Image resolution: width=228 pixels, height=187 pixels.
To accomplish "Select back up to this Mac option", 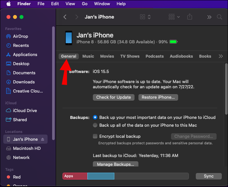I will coord(95,125).
